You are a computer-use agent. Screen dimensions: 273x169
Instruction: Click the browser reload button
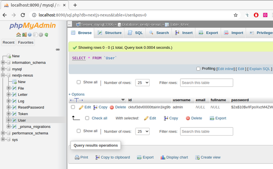coord(23,15)
